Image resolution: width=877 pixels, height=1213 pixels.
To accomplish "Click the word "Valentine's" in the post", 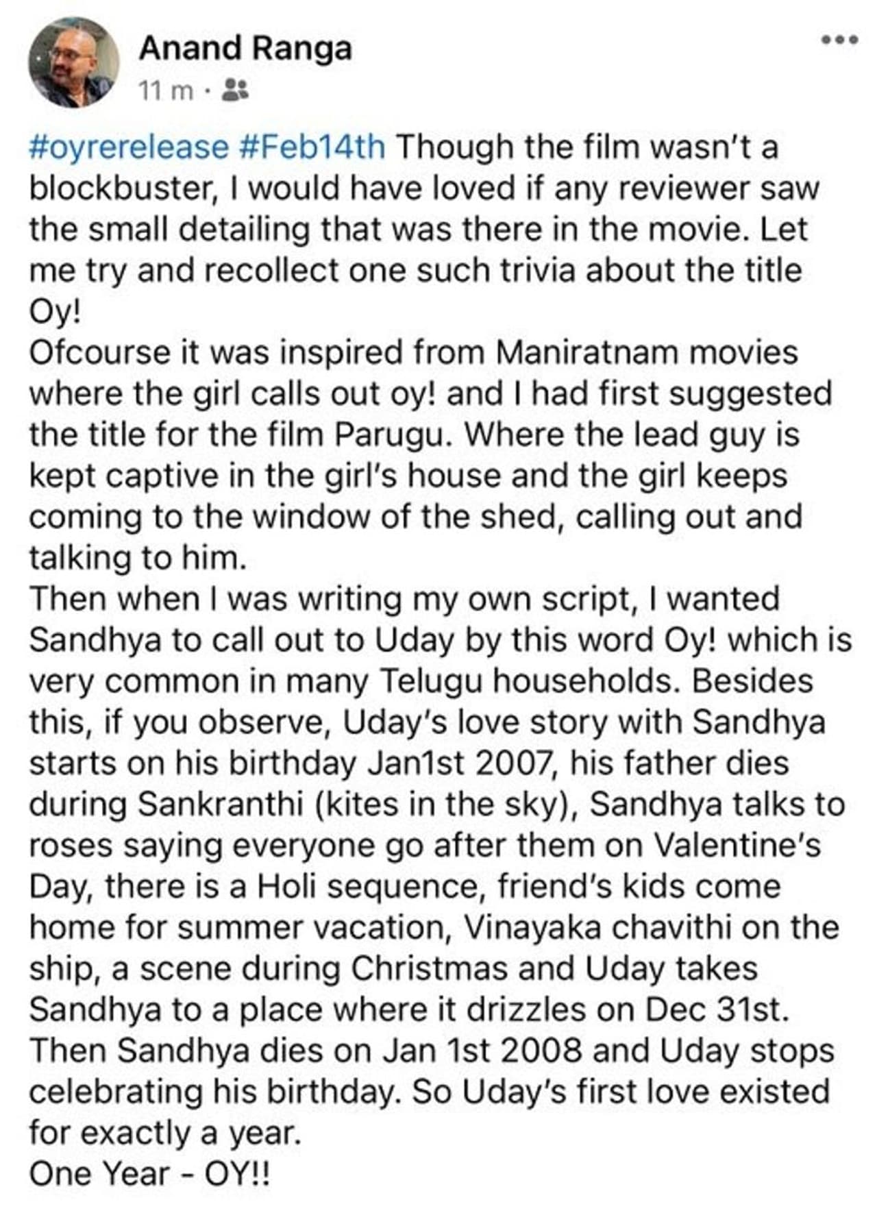I will coord(737,846).
